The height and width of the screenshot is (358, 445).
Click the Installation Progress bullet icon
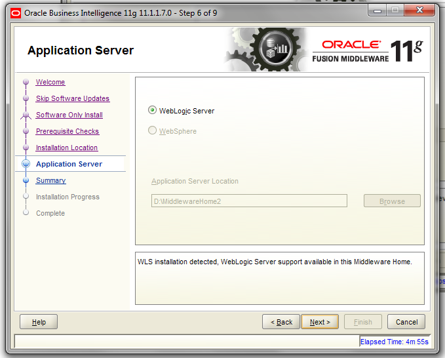[26, 196]
